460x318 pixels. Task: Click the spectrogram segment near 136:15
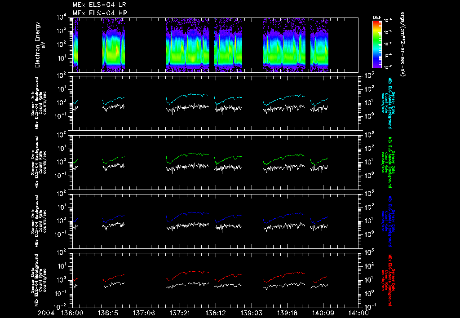pyautogui.click(x=114, y=46)
